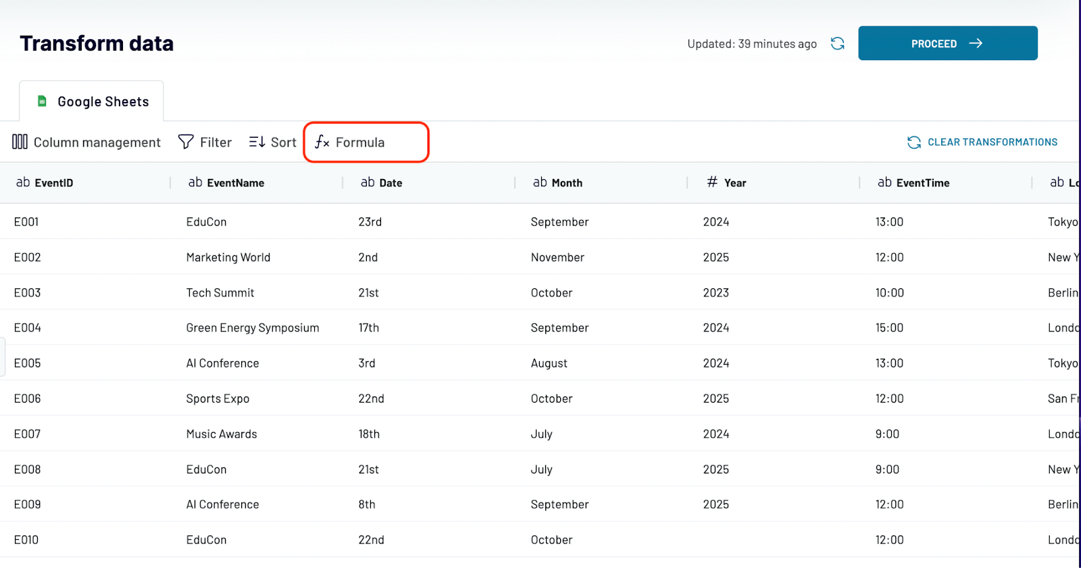Open the Filter tool from its funnel icon
Image resolution: width=1081 pixels, height=568 pixels.
186,142
